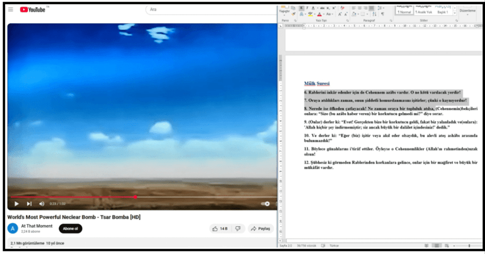Toggle the autoplay switch in player
485x254 pixels.
265,204
